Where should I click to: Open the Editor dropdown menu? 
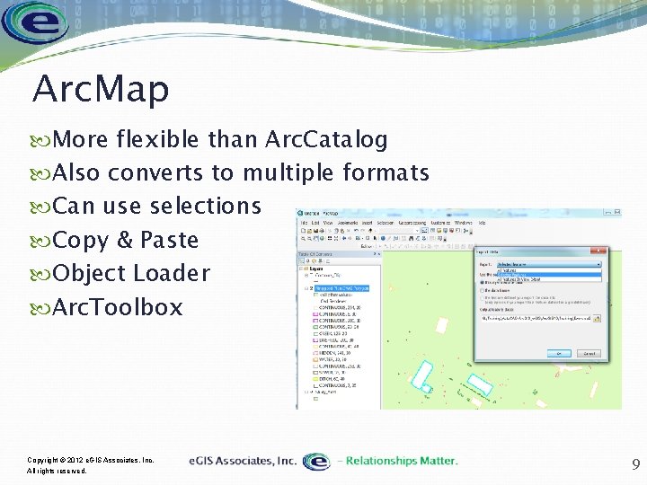click(368, 246)
